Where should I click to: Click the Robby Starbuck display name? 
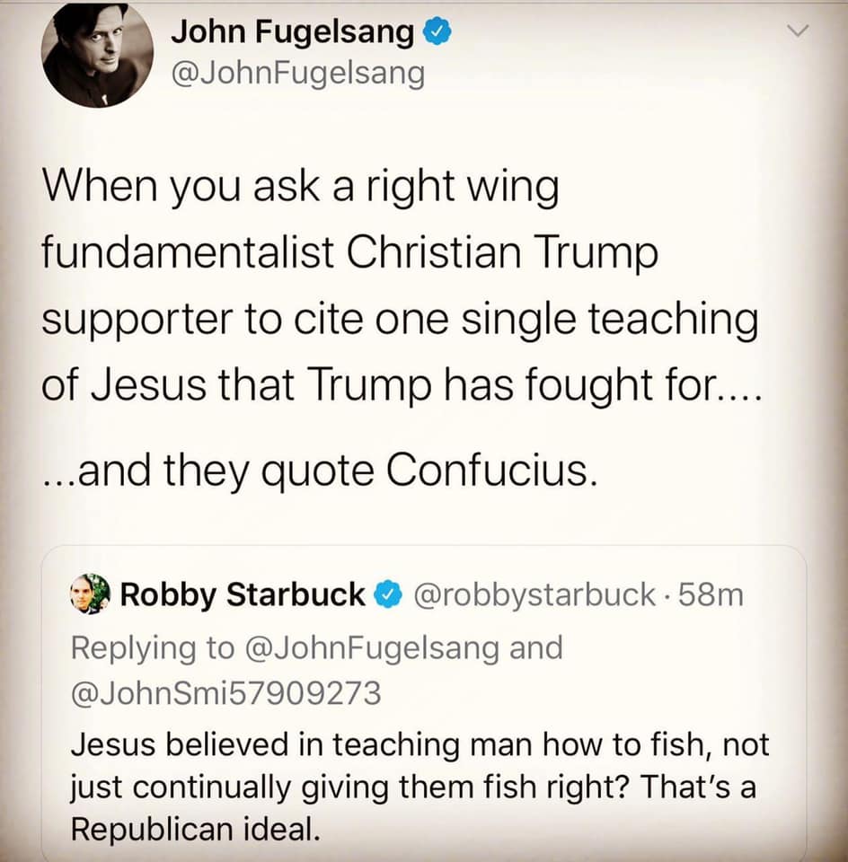tap(243, 595)
